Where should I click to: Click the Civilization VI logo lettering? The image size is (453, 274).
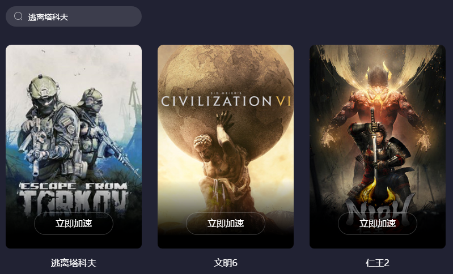coord(226,100)
